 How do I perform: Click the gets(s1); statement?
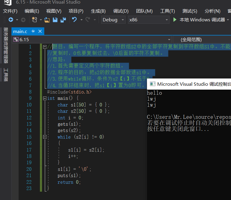(69, 124)
